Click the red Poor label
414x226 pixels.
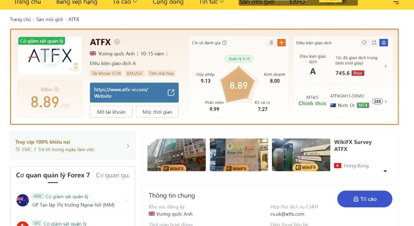(x=358, y=73)
